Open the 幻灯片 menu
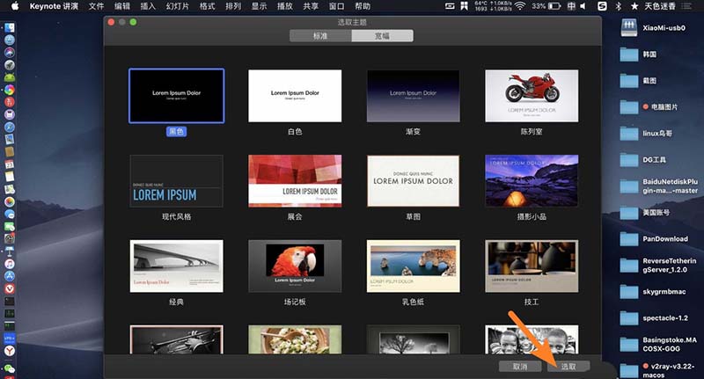This screenshot has height=379, width=704. pyautogui.click(x=178, y=6)
